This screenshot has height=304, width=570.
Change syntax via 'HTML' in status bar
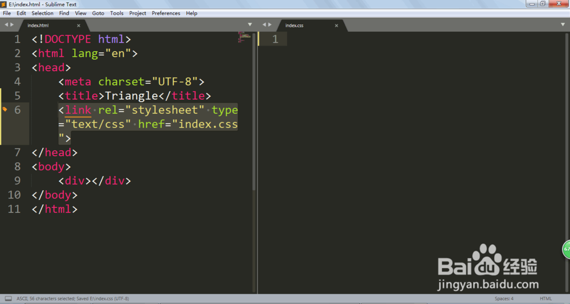(x=545, y=298)
